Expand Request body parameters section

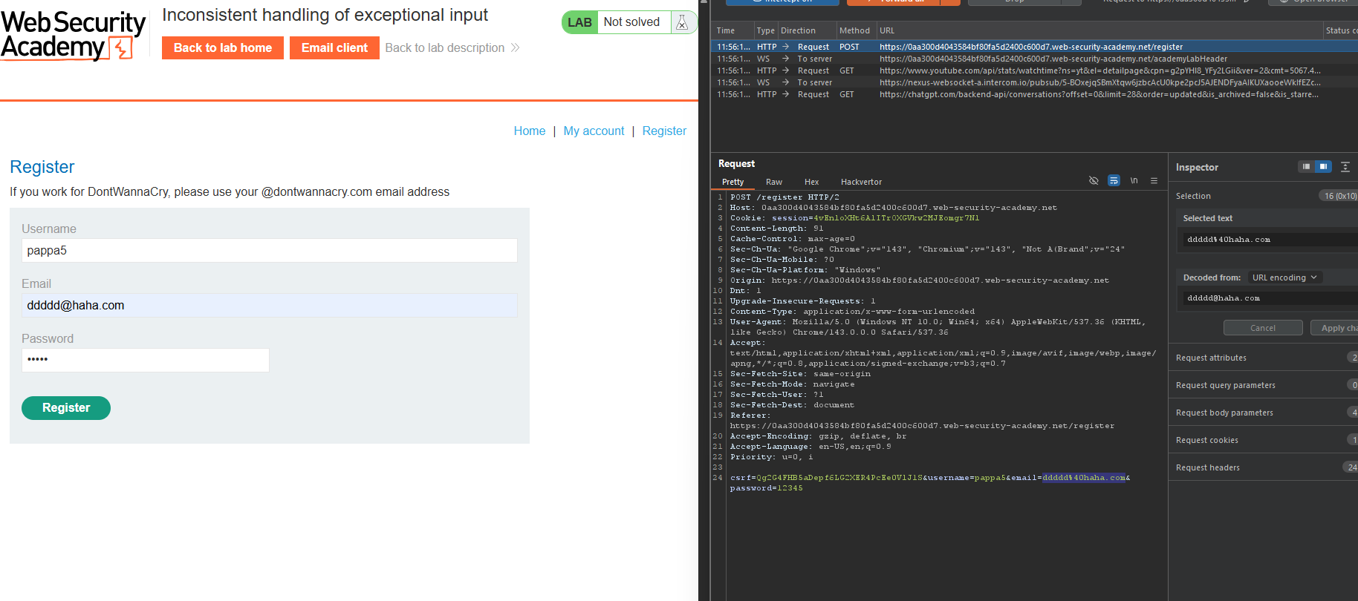click(1263, 413)
